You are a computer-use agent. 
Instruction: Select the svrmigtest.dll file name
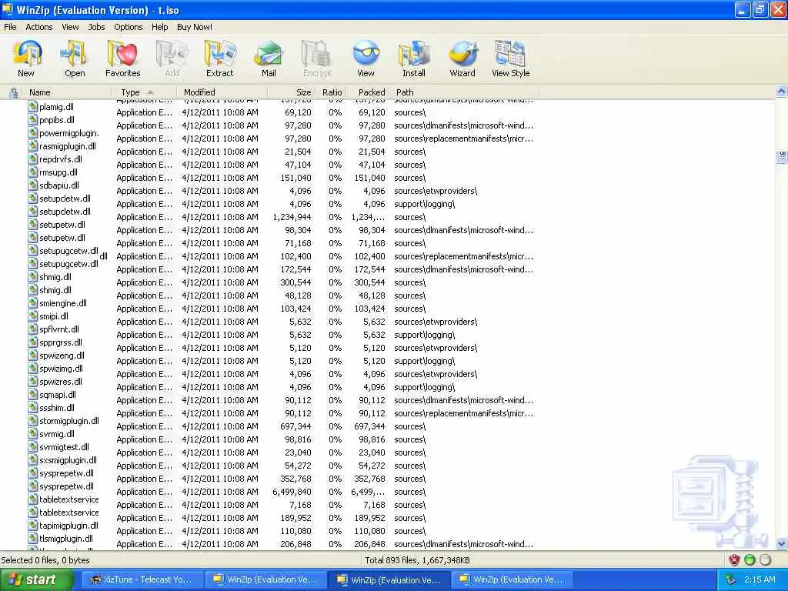[x=64, y=447]
